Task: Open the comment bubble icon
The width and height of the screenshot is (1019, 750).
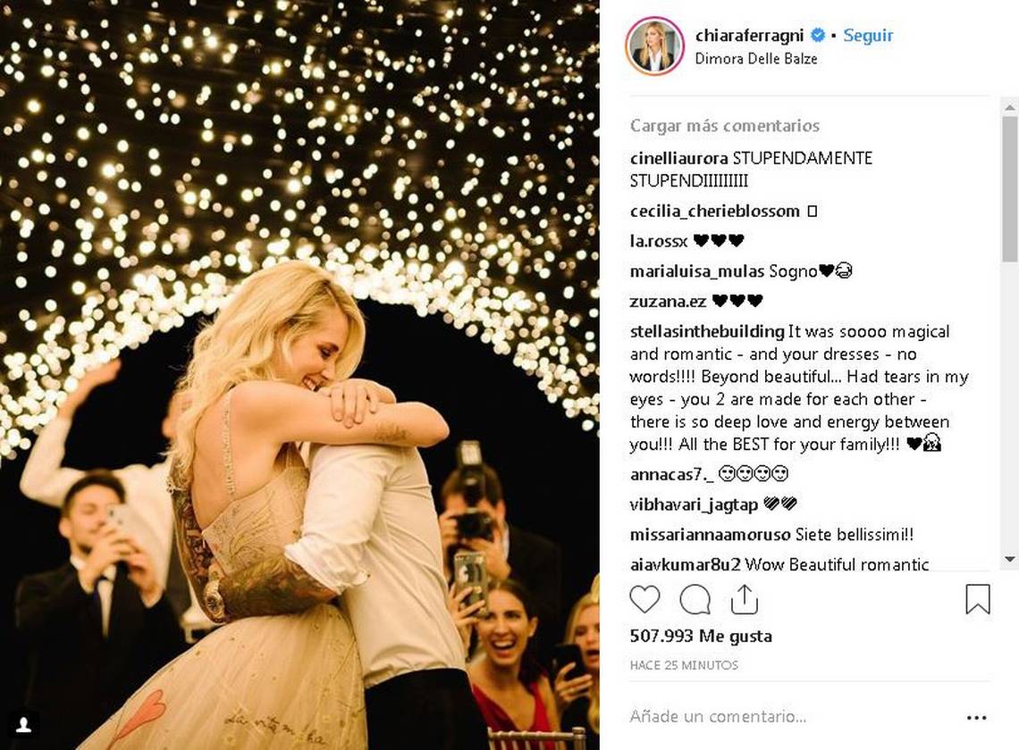Action: coord(695,599)
